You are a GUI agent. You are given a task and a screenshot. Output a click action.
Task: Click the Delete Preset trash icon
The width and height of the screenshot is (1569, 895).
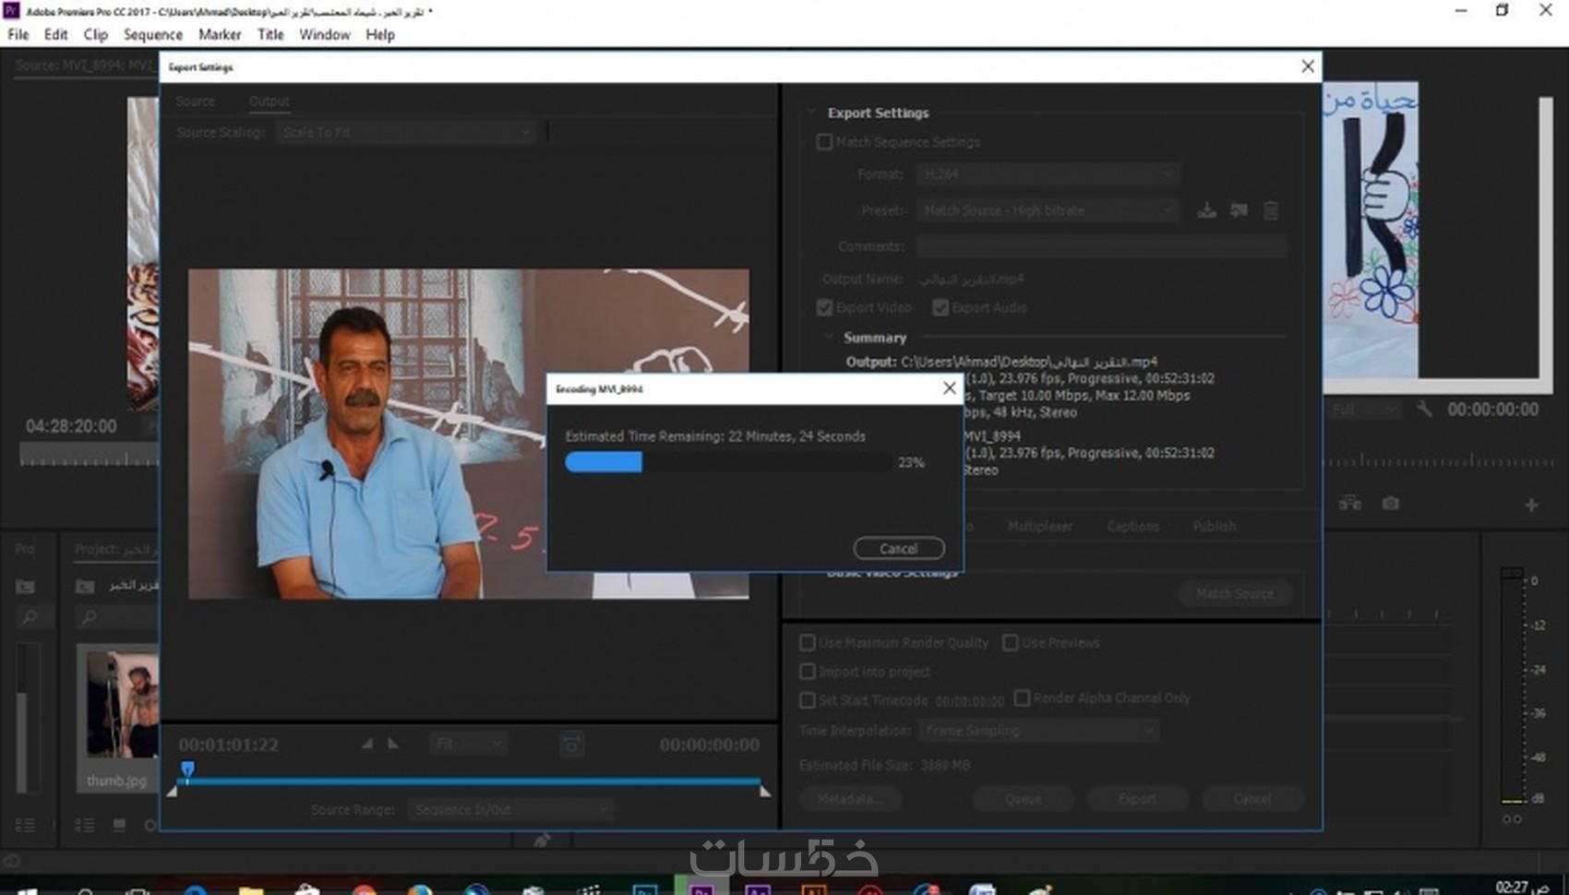tap(1271, 210)
